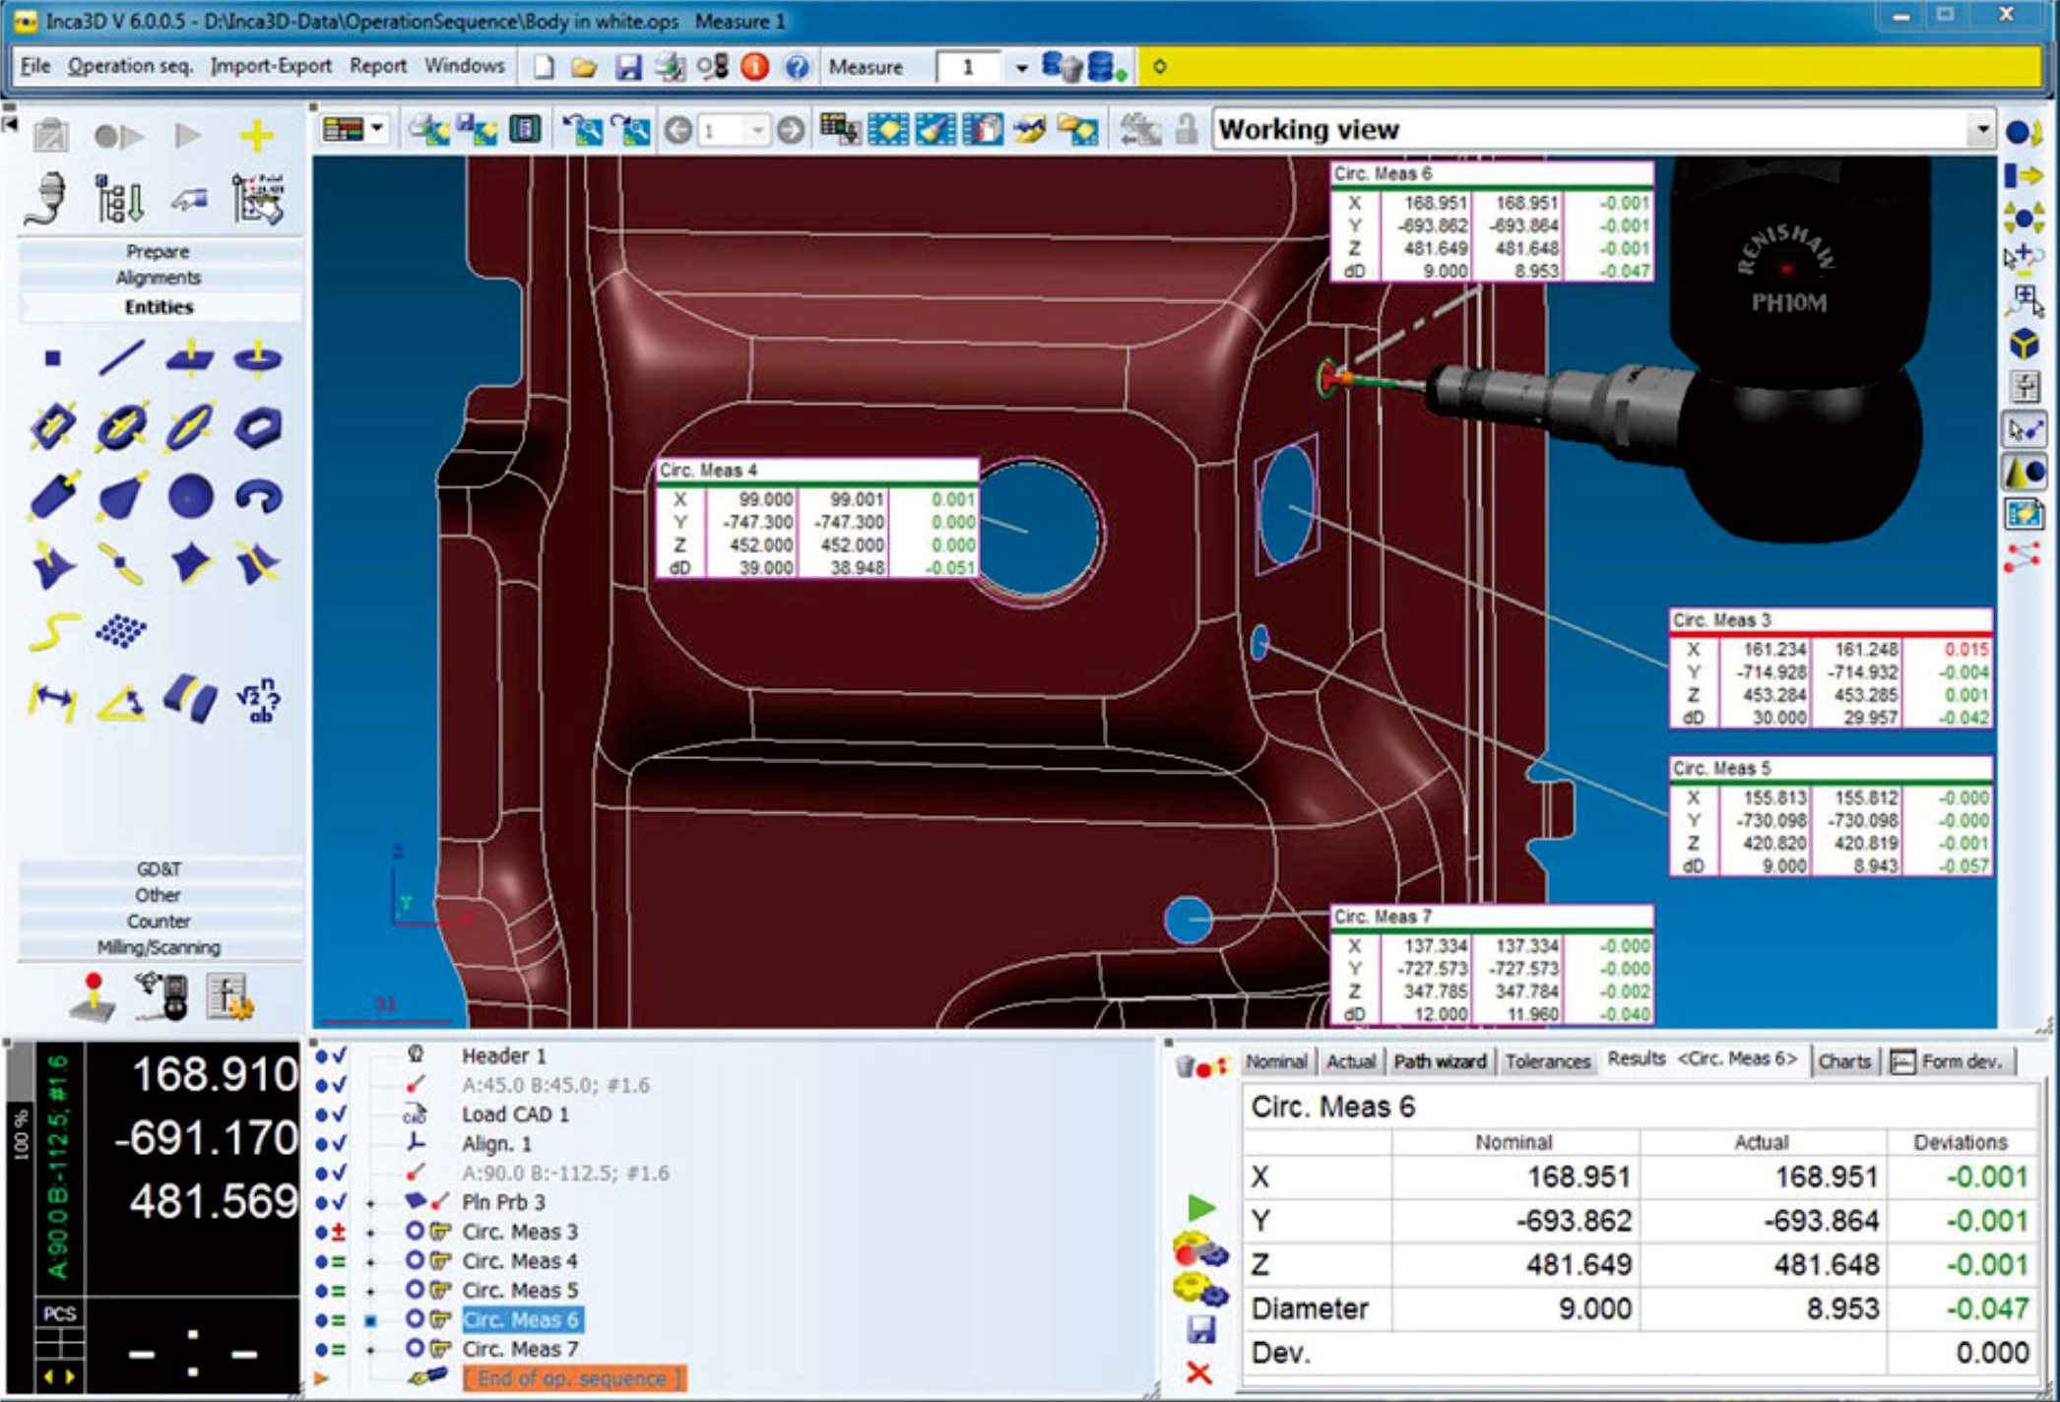The width and height of the screenshot is (2060, 1402).
Task: Switch to the Tolerances tab
Action: click(1547, 1061)
